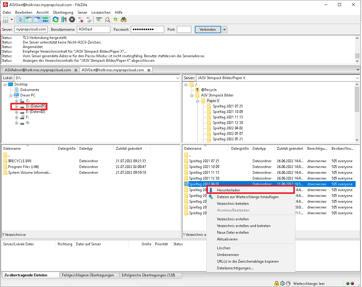Click the colored rows table toolbar icon
Viewport: 362px width, 287px height.
click(x=99, y=20)
